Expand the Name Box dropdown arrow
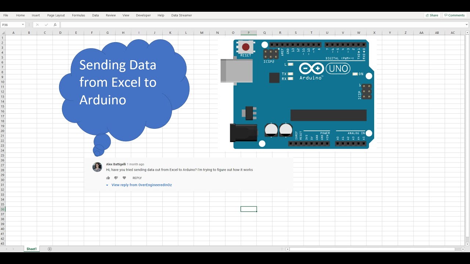The image size is (470, 264). coord(23,25)
